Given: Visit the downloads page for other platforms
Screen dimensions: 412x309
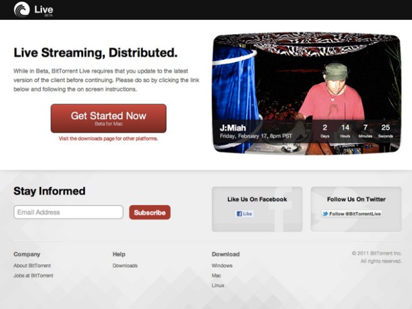Looking at the screenshot, I should [108, 138].
